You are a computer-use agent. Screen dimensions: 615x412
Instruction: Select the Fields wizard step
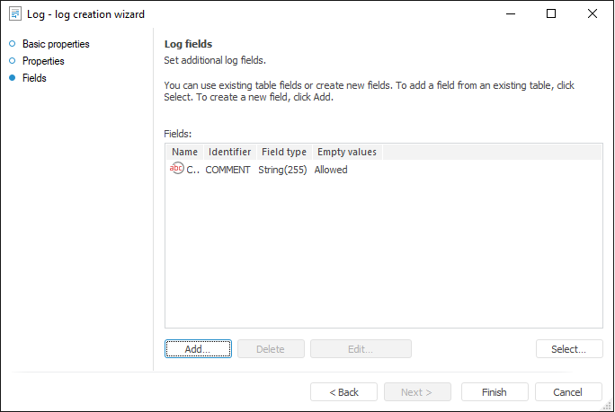click(34, 78)
